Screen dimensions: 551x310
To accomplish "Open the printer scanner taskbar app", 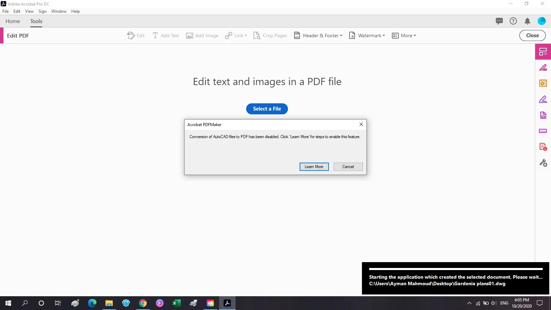I will [x=193, y=303].
